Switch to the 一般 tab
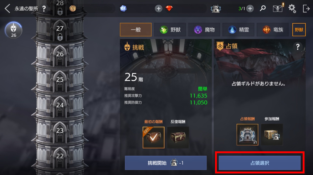 [x=136, y=30]
